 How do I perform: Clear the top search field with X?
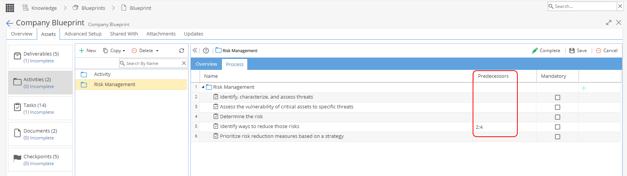620,6
